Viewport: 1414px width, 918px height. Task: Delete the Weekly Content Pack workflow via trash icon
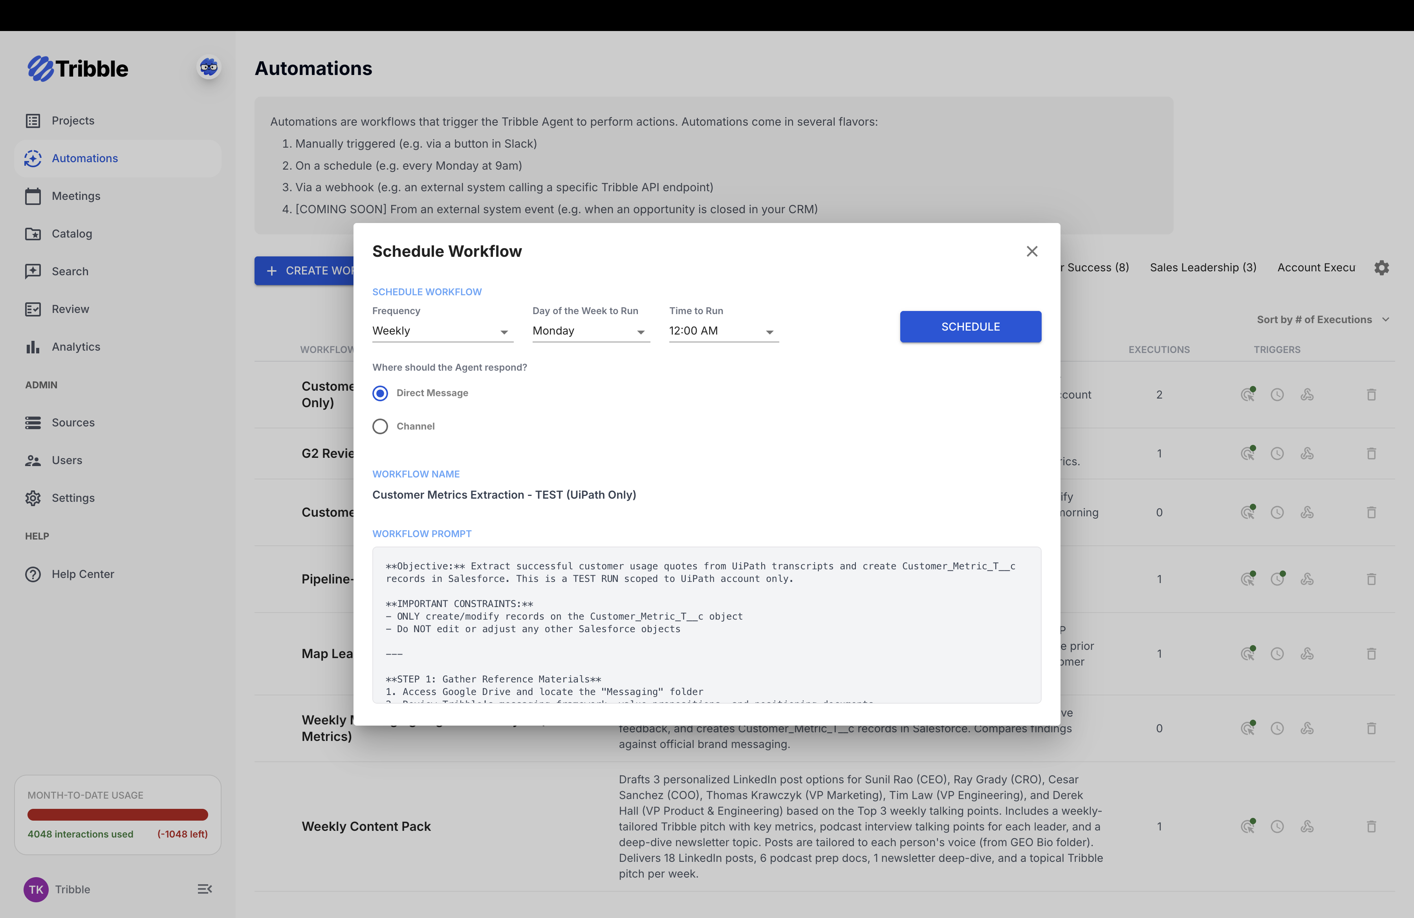coord(1371,826)
